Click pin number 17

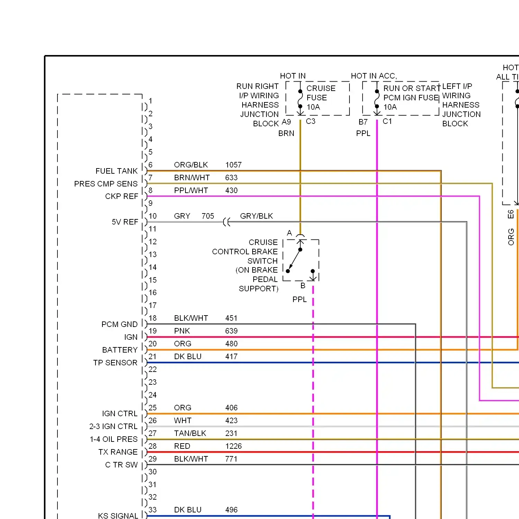[153, 305]
